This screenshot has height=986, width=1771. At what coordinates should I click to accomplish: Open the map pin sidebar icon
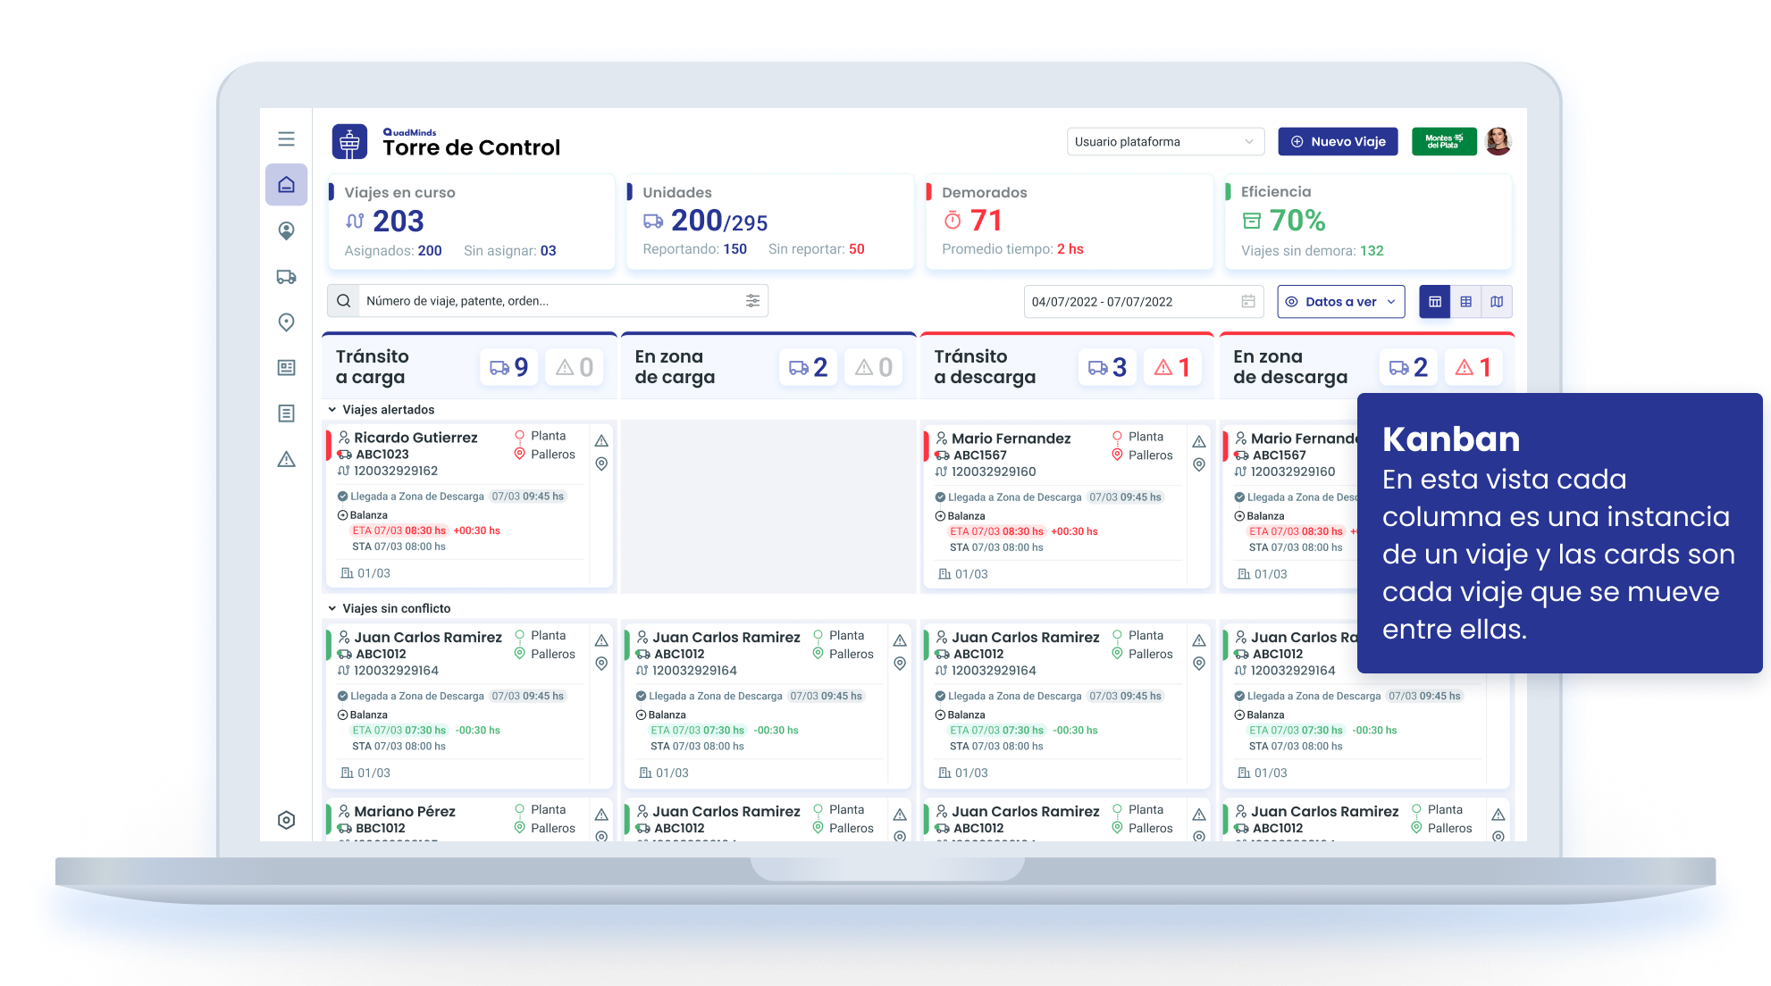(286, 322)
